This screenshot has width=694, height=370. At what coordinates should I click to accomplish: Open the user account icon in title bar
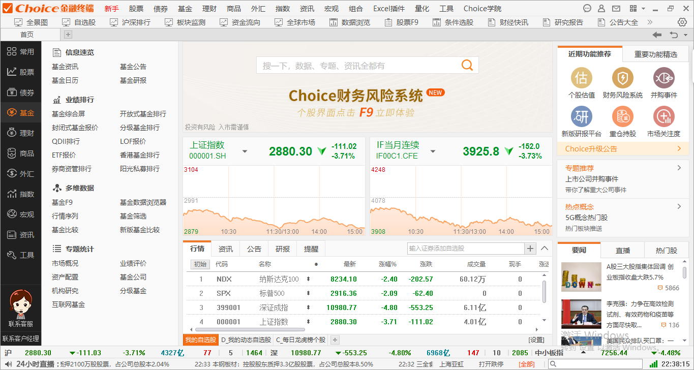tap(601, 9)
